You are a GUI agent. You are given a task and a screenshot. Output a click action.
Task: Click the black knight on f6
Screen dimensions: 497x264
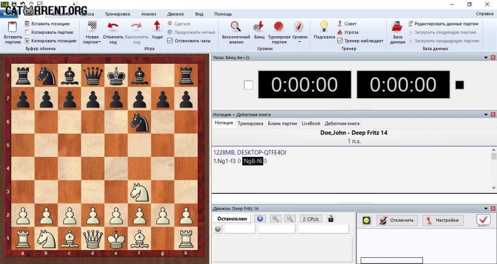point(139,122)
